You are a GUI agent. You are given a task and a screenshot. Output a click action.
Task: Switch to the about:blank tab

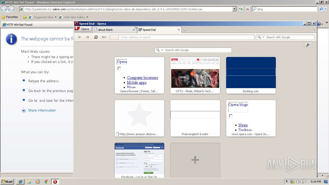pyautogui.click(x=114, y=30)
